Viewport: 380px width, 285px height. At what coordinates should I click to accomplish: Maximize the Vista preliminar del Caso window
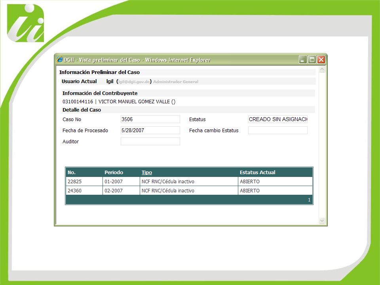312,60
